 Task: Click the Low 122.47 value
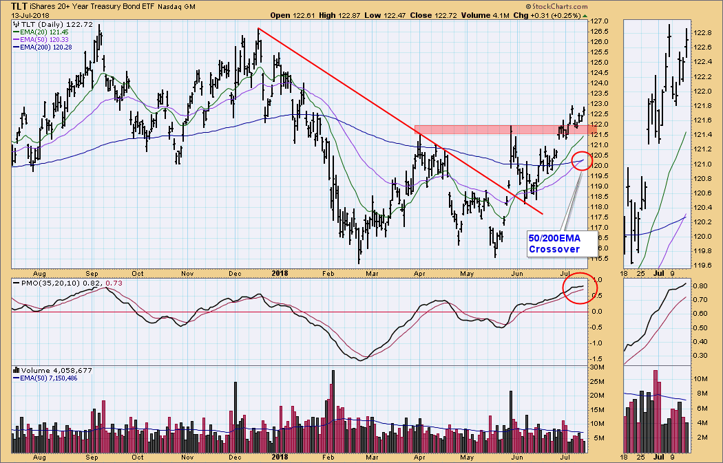tap(384, 15)
